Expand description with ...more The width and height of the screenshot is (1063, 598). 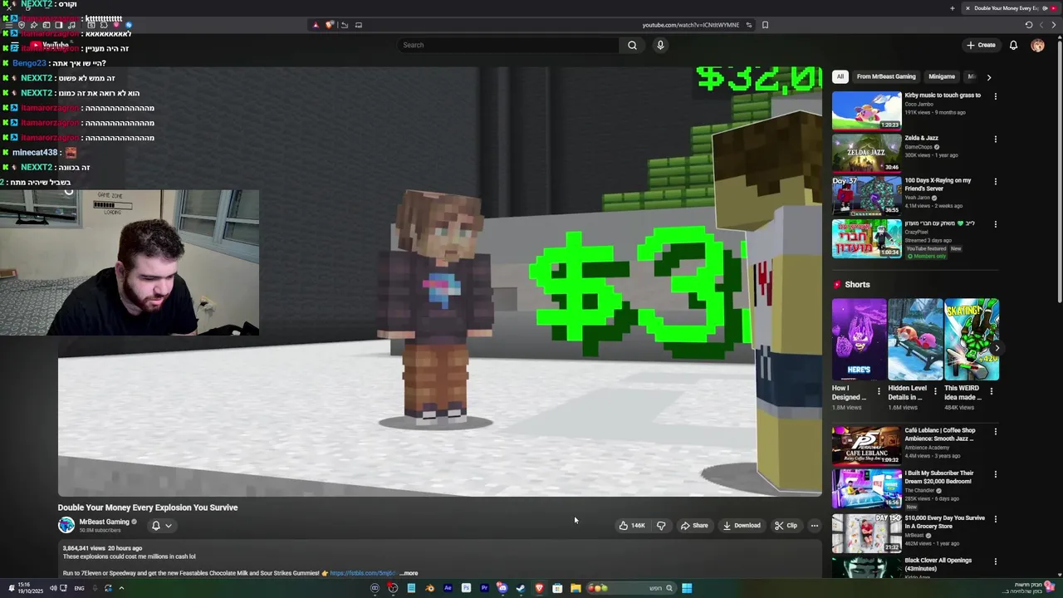(409, 573)
